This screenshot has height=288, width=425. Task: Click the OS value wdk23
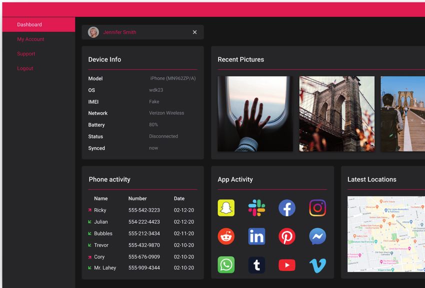coord(156,90)
